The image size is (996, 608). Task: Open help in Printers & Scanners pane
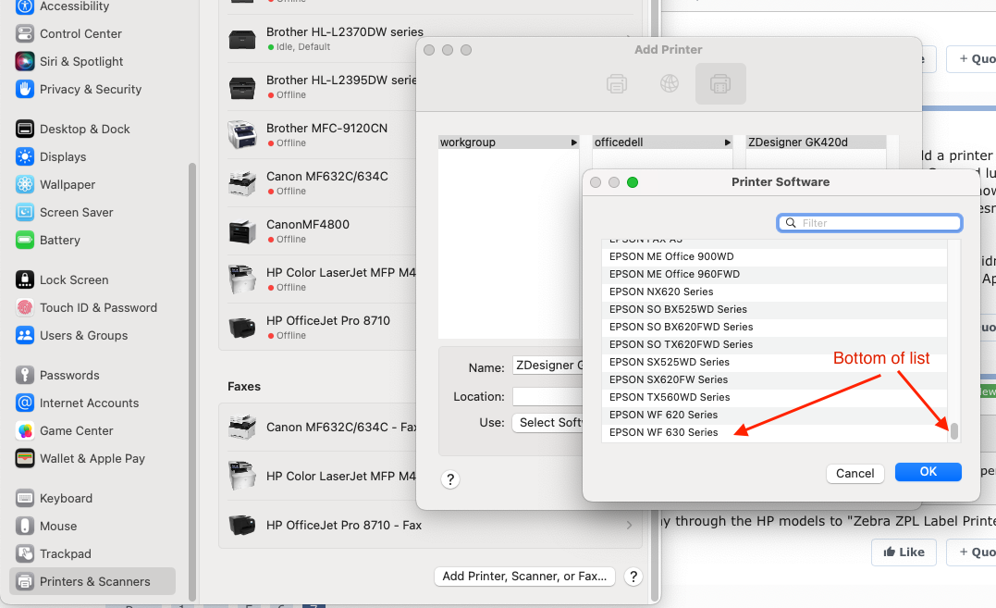pyautogui.click(x=633, y=577)
